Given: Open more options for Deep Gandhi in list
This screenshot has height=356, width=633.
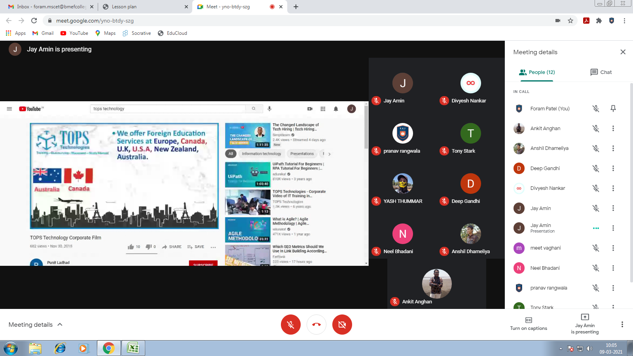Looking at the screenshot, I should click(x=613, y=168).
